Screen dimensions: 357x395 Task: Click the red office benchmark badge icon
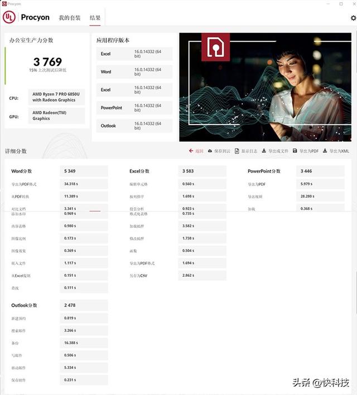click(x=215, y=47)
